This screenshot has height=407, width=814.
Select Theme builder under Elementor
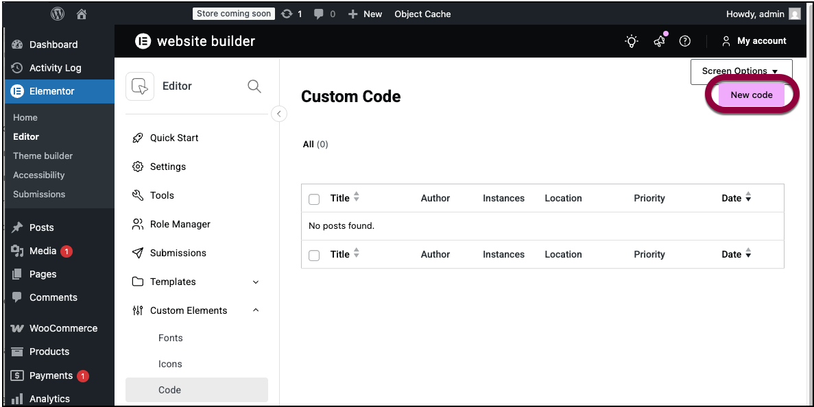tap(43, 156)
